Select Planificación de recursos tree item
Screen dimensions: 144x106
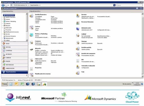pos(12,32)
